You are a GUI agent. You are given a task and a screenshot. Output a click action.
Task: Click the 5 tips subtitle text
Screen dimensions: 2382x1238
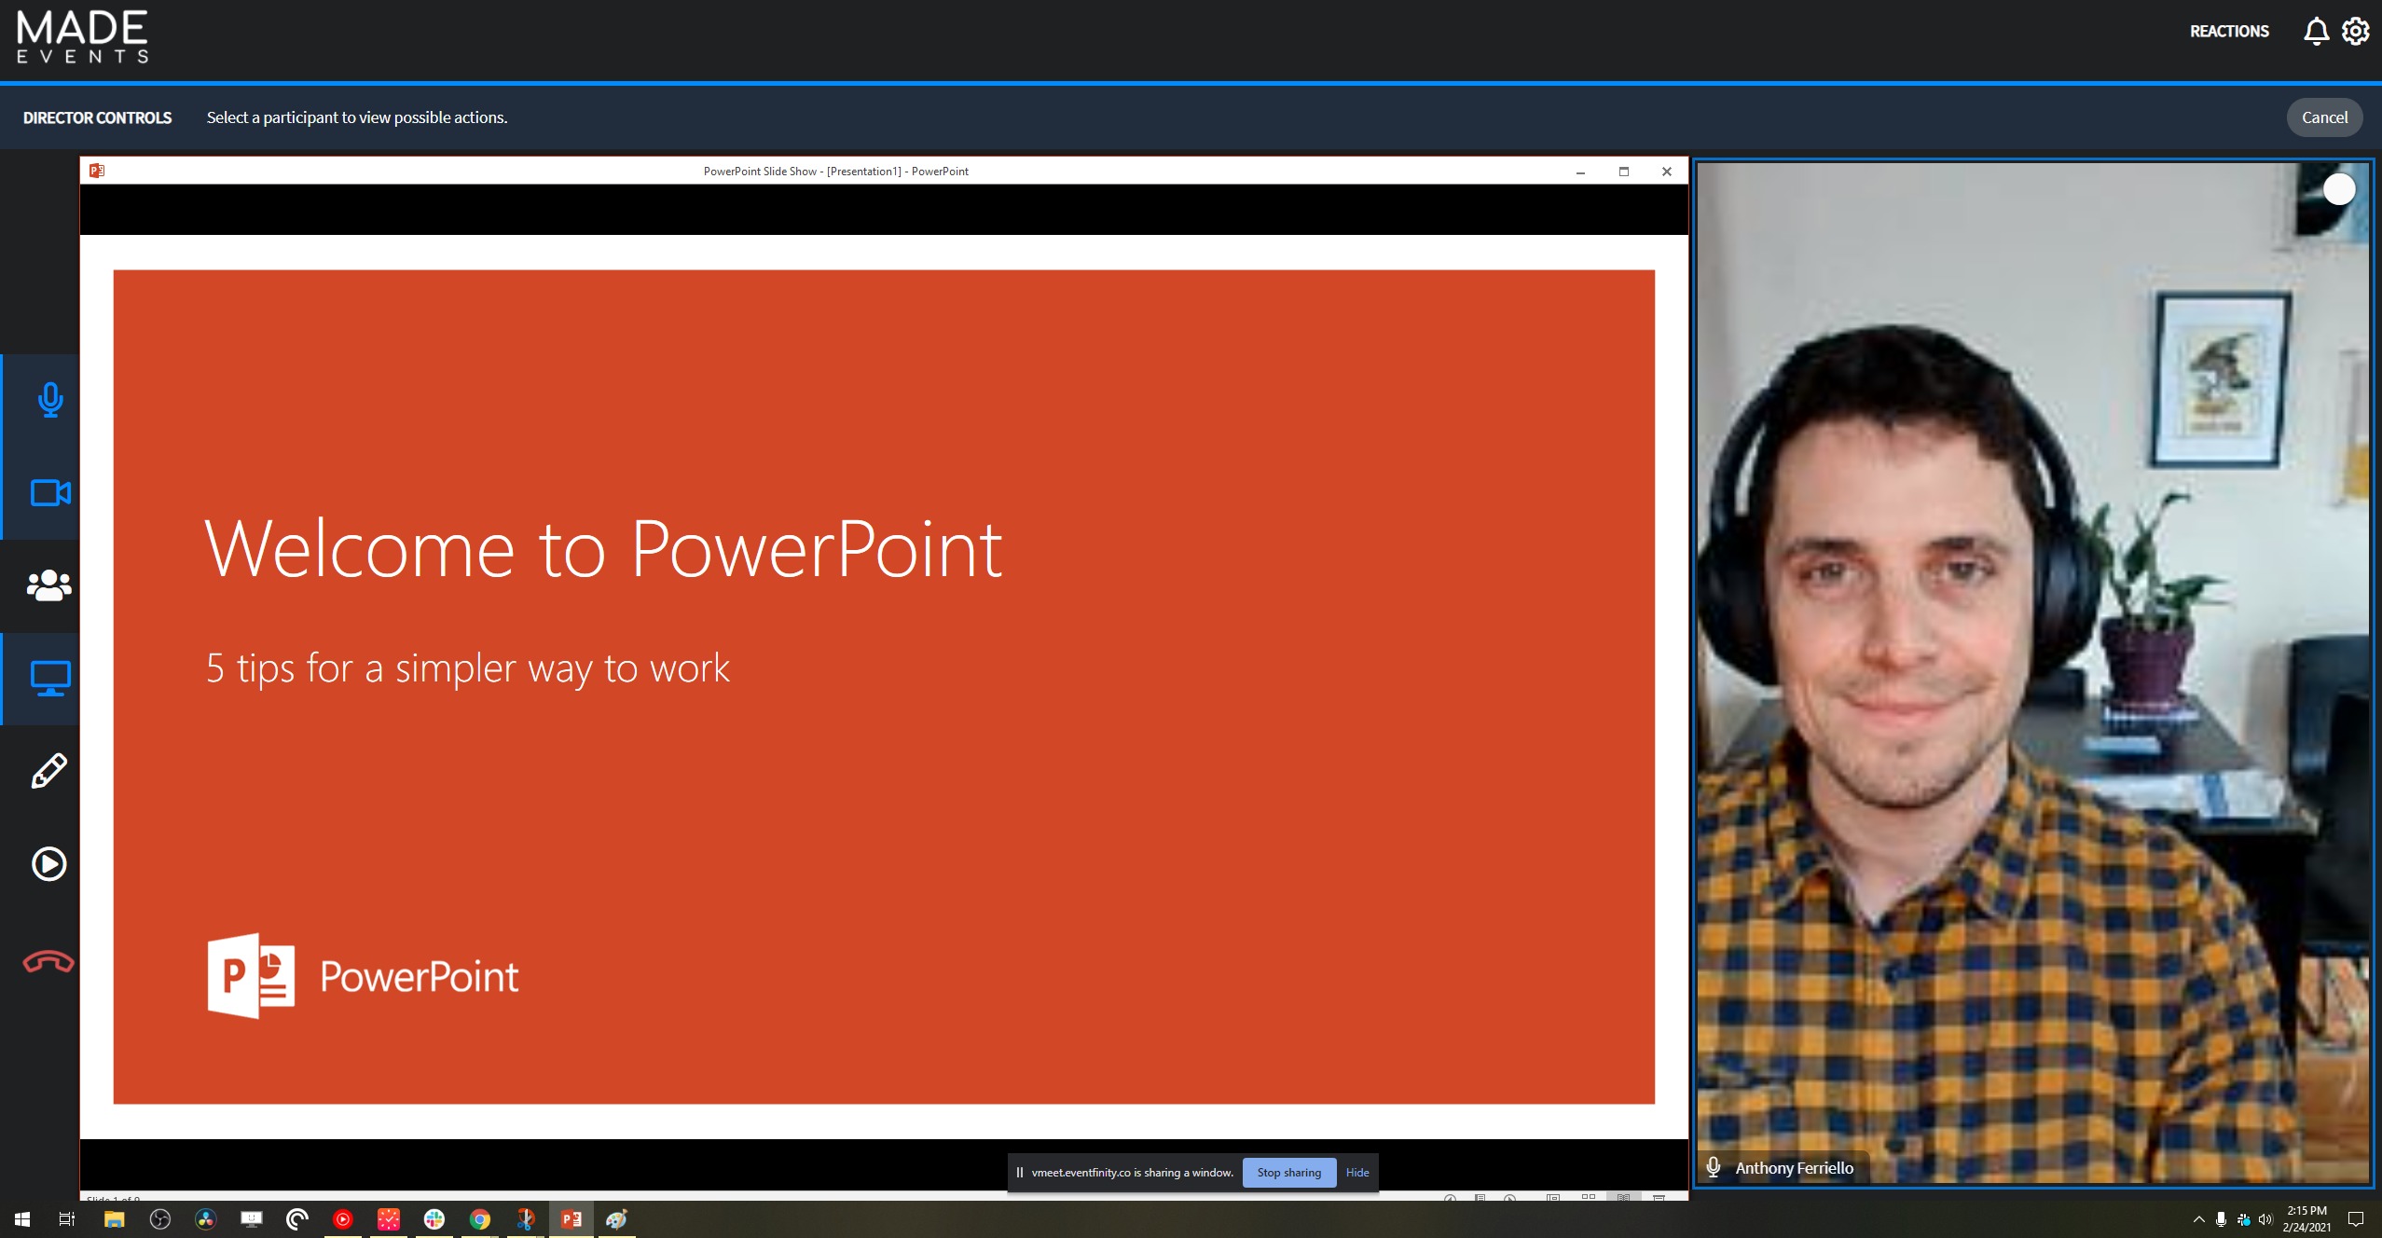pyautogui.click(x=468, y=668)
